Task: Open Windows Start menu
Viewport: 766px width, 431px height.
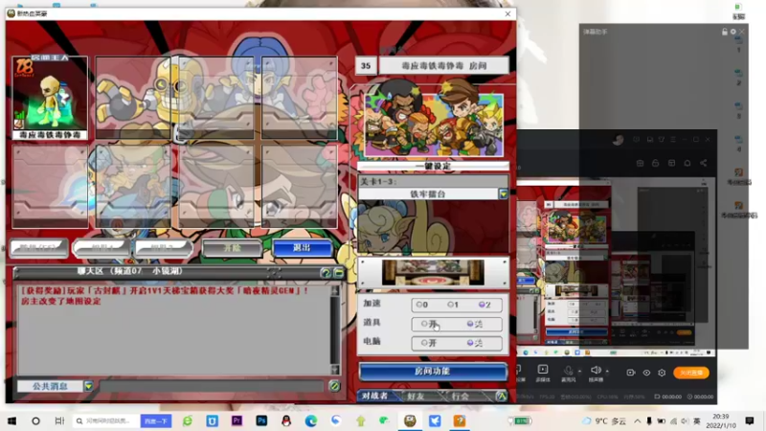Action: pos(11,420)
